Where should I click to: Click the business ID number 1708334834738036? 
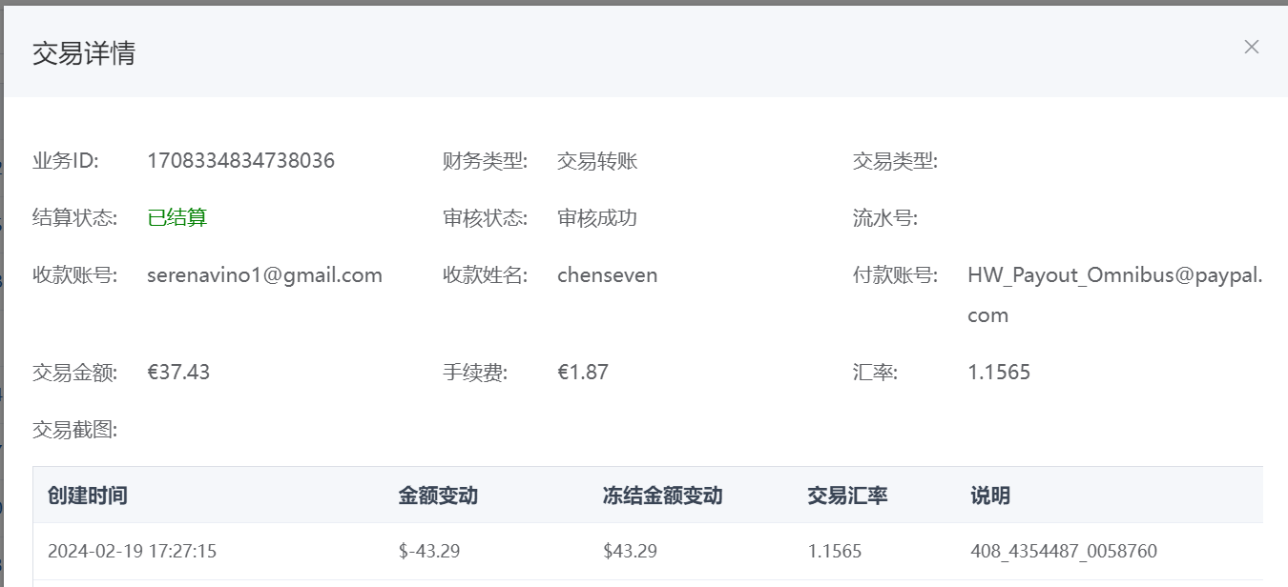coord(240,161)
